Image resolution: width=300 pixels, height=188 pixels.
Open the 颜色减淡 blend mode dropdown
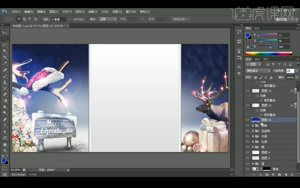point(258,71)
